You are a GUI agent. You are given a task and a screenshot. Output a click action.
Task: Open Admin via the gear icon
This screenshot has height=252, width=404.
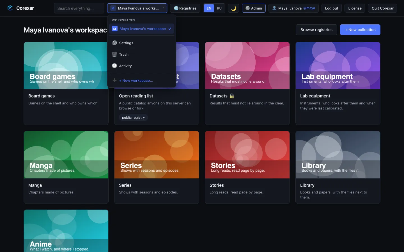(248, 8)
